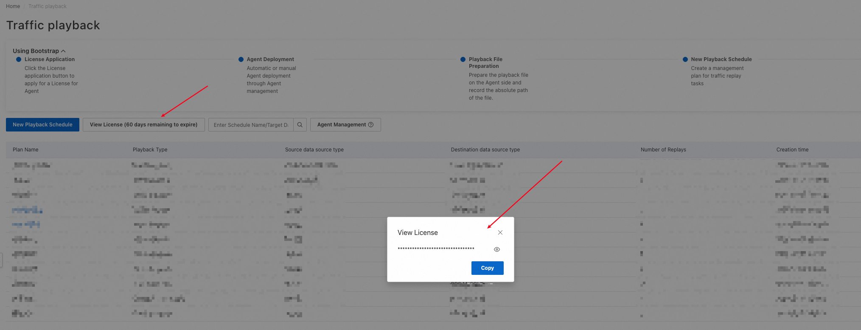Go to Home breadcrumb
Viewport: 861px width, 330px height.
(13, 6)
